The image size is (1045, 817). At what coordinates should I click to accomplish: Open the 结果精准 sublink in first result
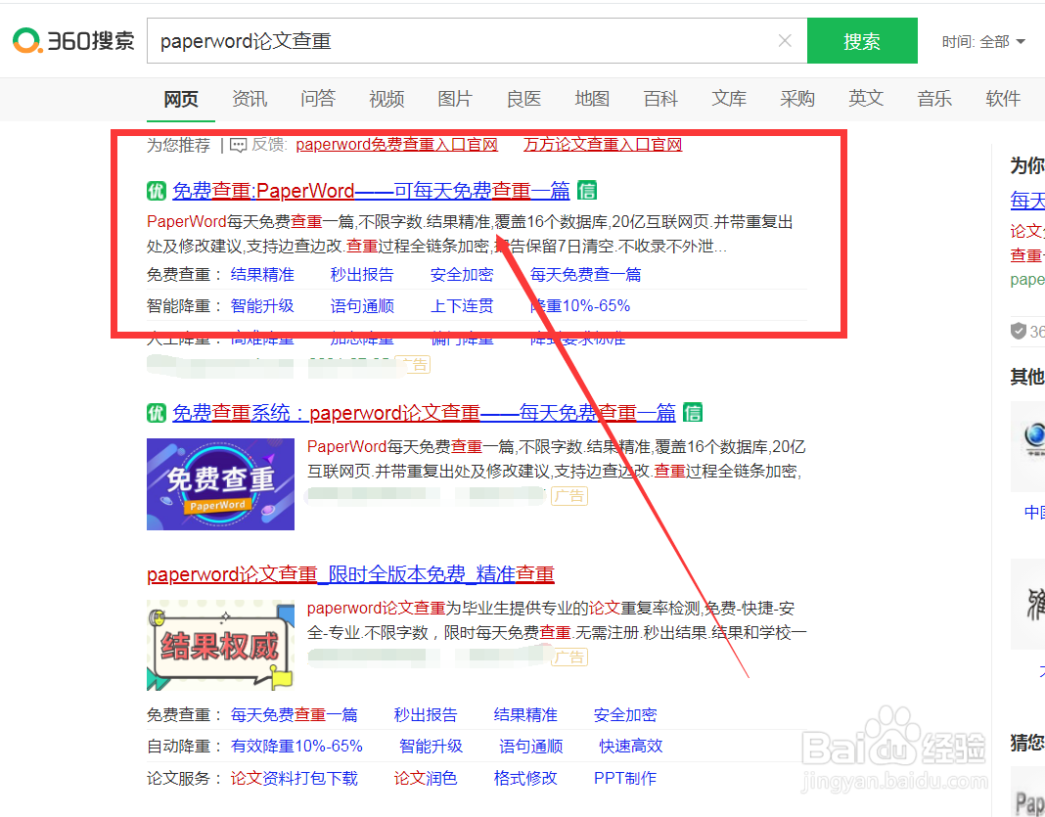pyautogui.click(x=262, y=275)
